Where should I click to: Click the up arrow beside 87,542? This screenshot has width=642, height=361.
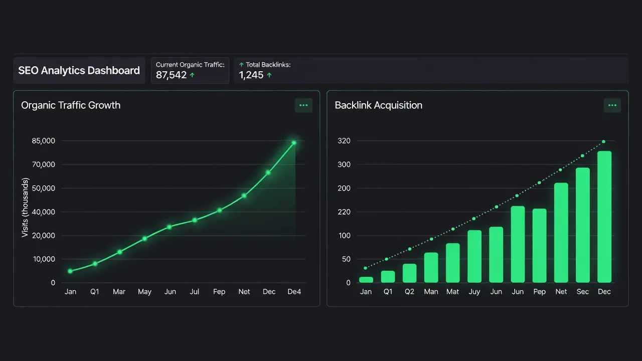(x=192, y=75)
